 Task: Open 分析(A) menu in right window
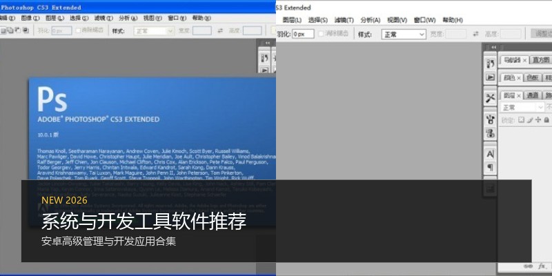(x=371, y=20)
